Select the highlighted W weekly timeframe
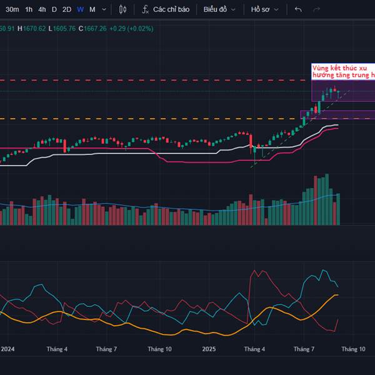 click(81, 9)
